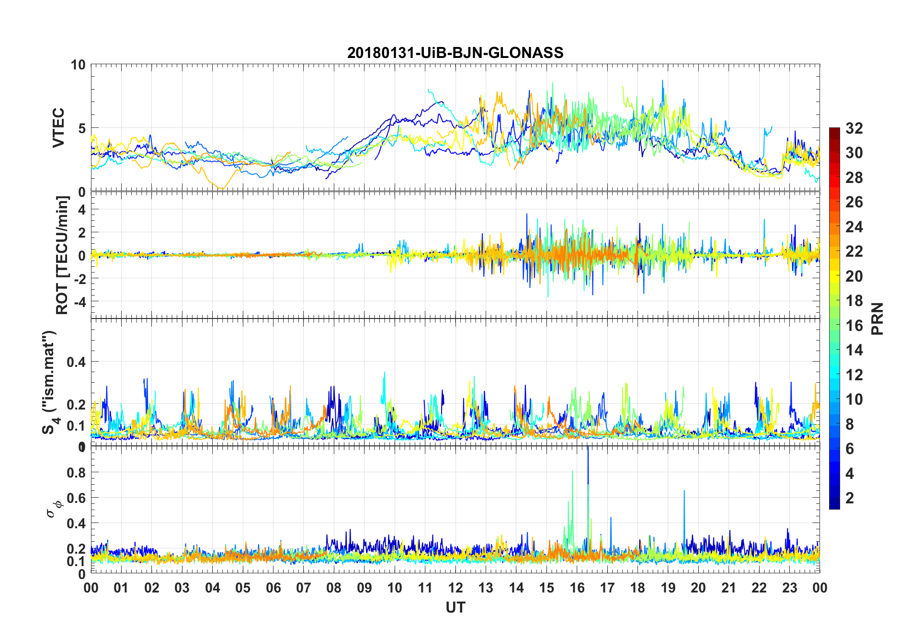Click colorbar tick label 22
Screen dimensions: 911x637
click(x=854, y=251)
